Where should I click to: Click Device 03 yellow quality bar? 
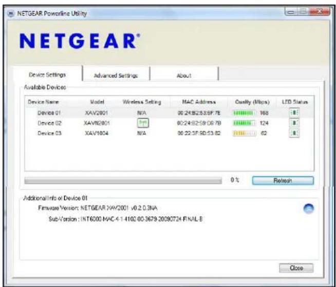(244, 133)
